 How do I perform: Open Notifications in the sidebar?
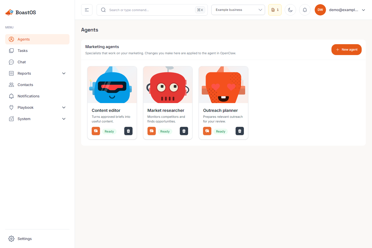(37, 96)
